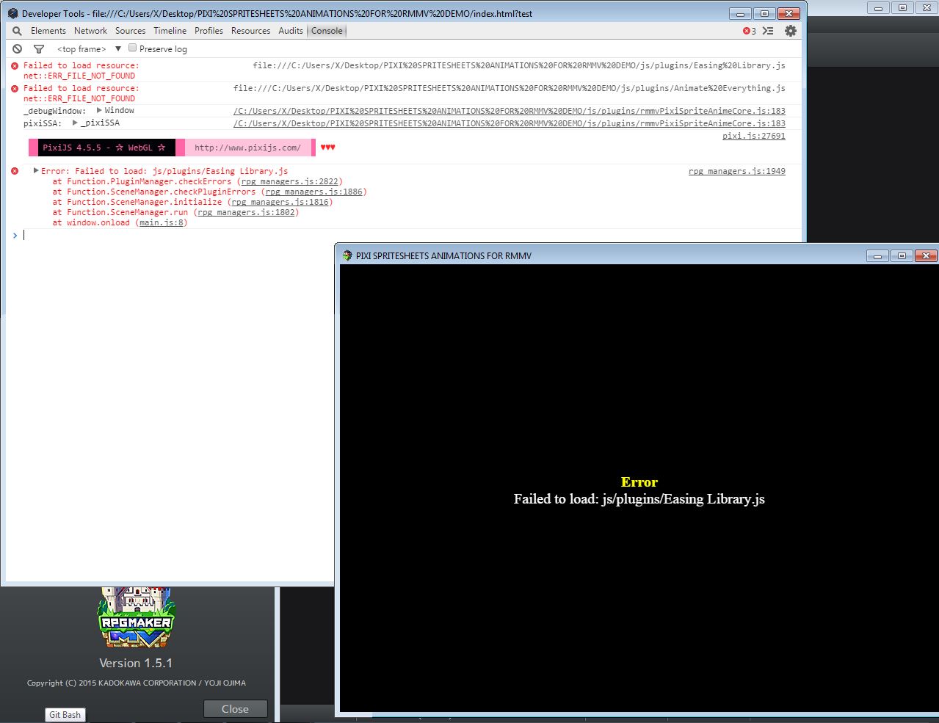This screenshot has width=939, height=723.
Task: Open the top frame context dropdown
Action: [89, 49]
